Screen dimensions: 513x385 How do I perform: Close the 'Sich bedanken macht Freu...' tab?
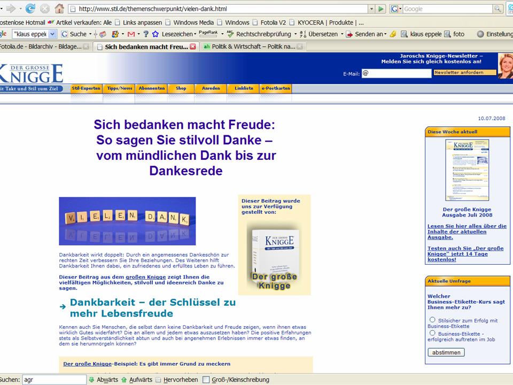coord(193,47)
